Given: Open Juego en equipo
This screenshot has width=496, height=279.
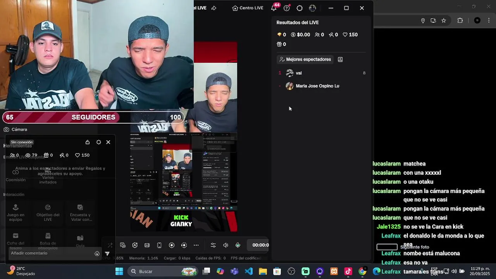Looking at the screenshot, I should [15, 212].
